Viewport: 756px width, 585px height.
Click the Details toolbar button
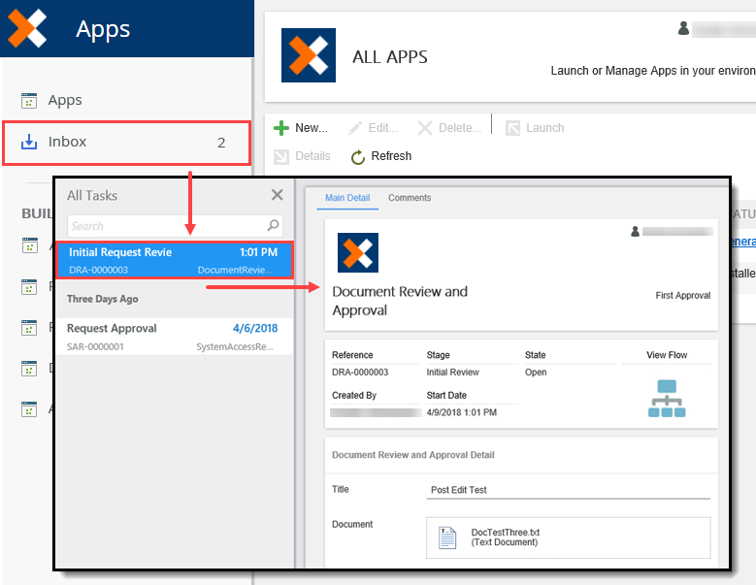[302, 156]
